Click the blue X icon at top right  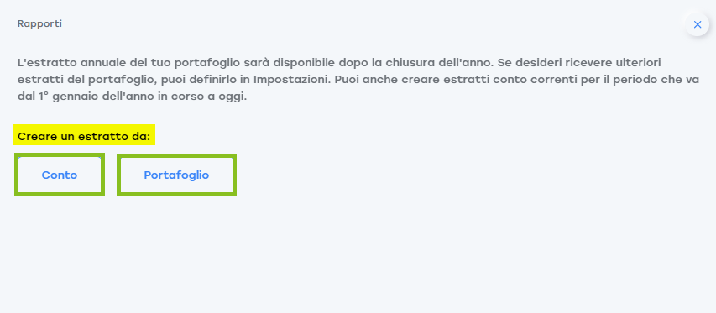[x=697, y=24]
